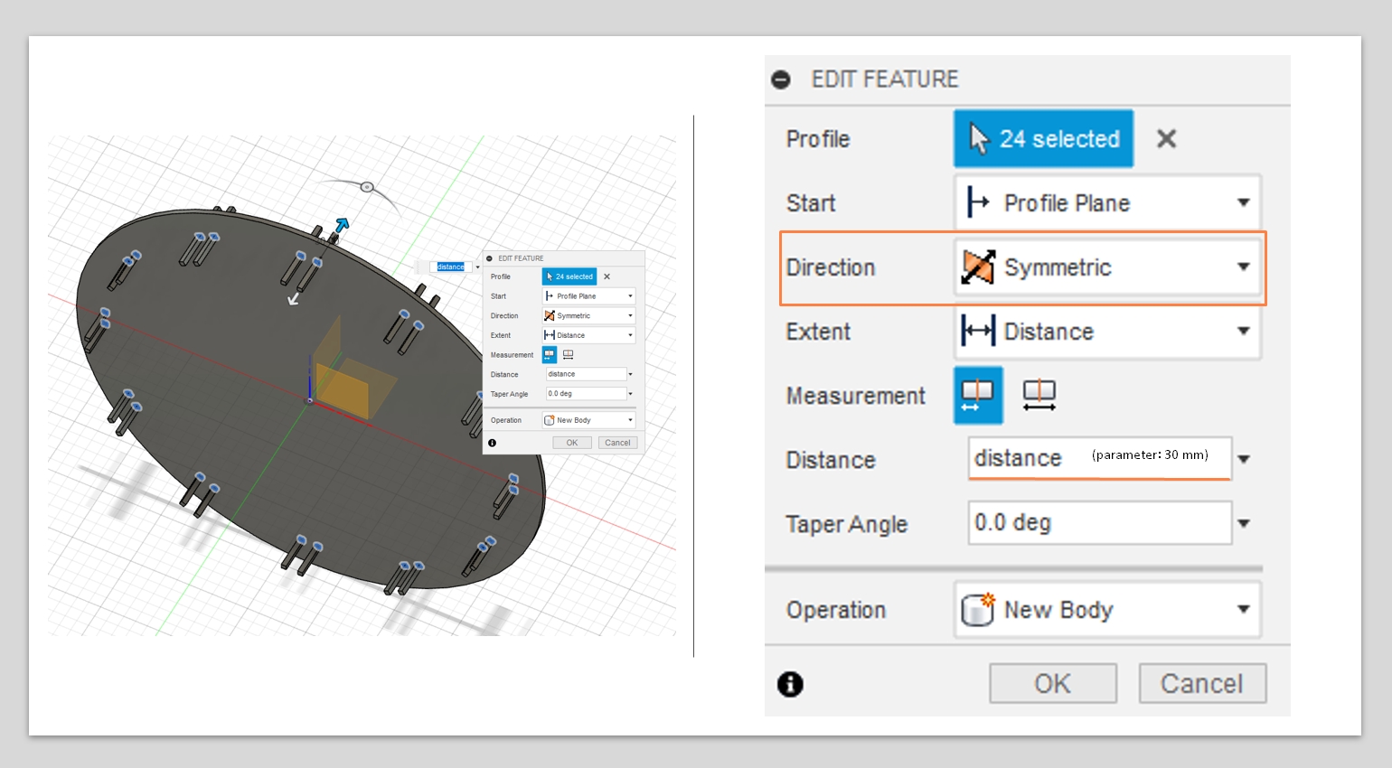Select half-length measurement icon in enlarged panel
The image size is (1392, 768).
click(978, 395)
